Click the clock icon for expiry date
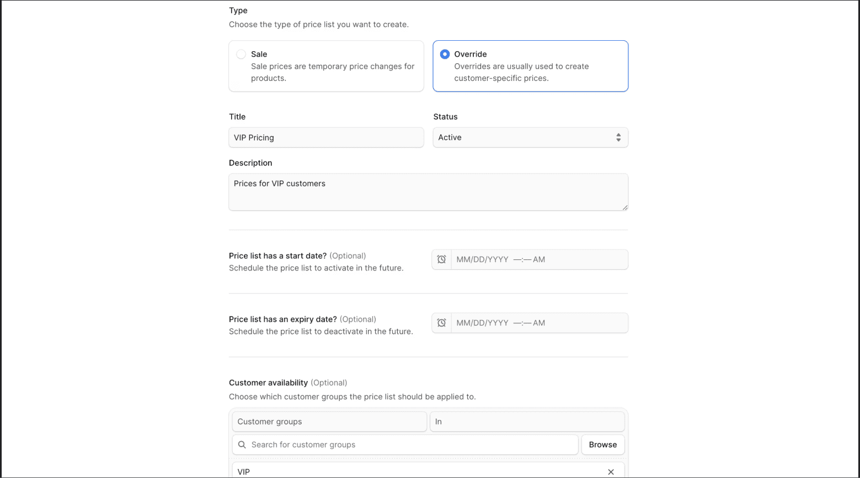The height and width of the screenshot is (478, 860). click(441, 323)
